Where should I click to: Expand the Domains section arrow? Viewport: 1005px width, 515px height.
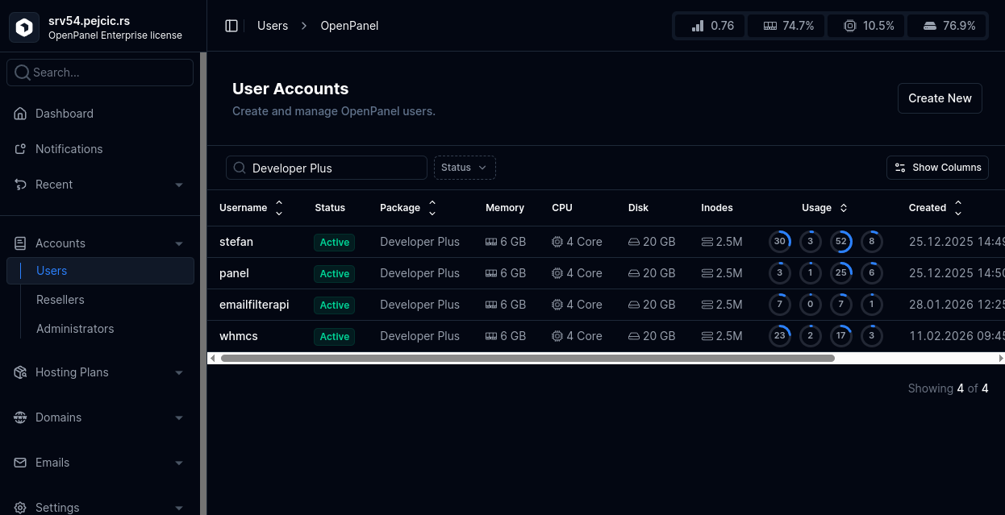(179, 417)
